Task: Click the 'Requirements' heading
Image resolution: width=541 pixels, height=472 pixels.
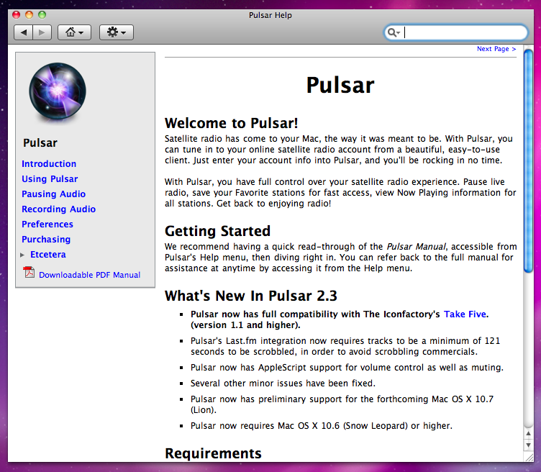Action: pos(213,453)
